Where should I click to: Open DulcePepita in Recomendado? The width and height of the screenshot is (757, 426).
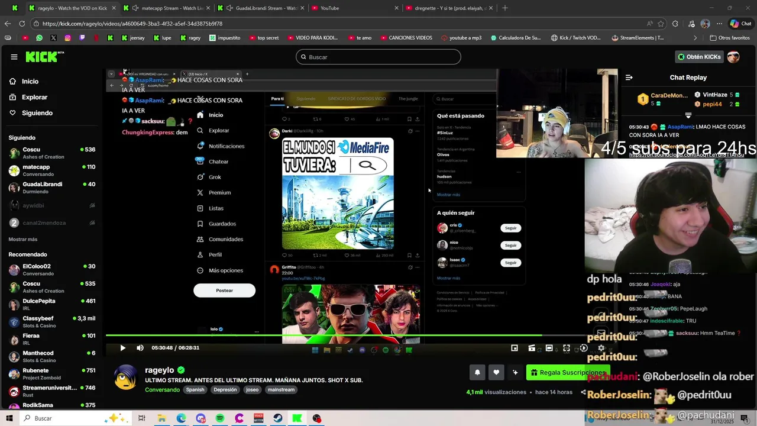click(52, 304)
